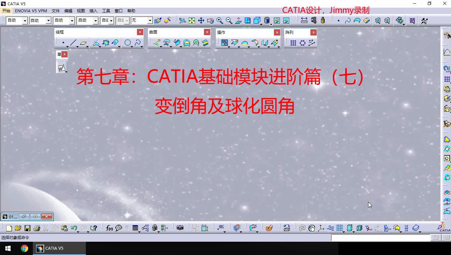
Task: Expand the Point tool dropdown in 线框
Action: coord(67,46)
